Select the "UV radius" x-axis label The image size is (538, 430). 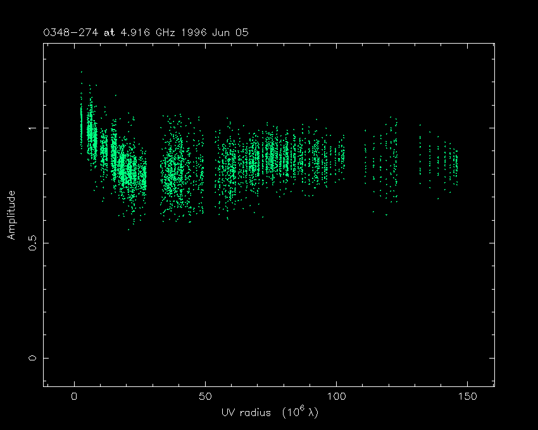tap(245, 413)
